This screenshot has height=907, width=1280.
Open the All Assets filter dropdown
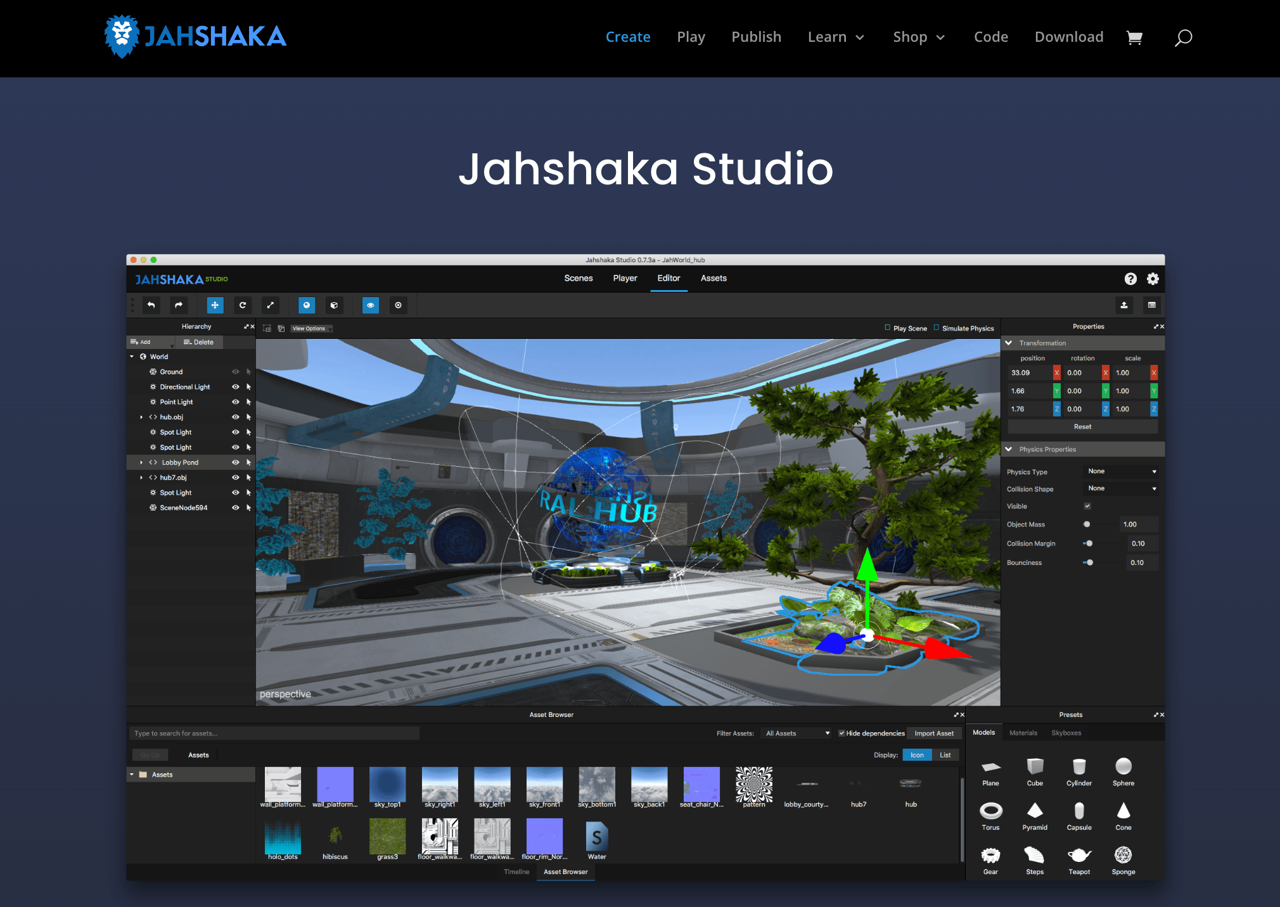tap(797, 733)
